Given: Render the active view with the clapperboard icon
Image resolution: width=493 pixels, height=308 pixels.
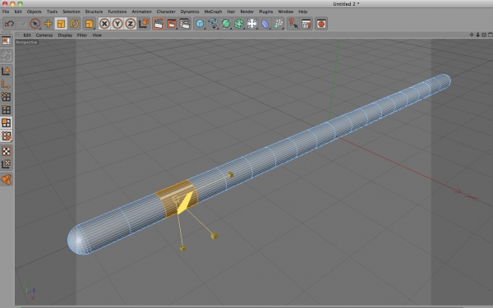Looking at the screenshot, I should pyautogui.click(x=159, y=24).
